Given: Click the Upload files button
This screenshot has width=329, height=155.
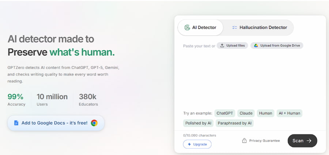Looking at the screenshot, I should [x=232, y=46].
